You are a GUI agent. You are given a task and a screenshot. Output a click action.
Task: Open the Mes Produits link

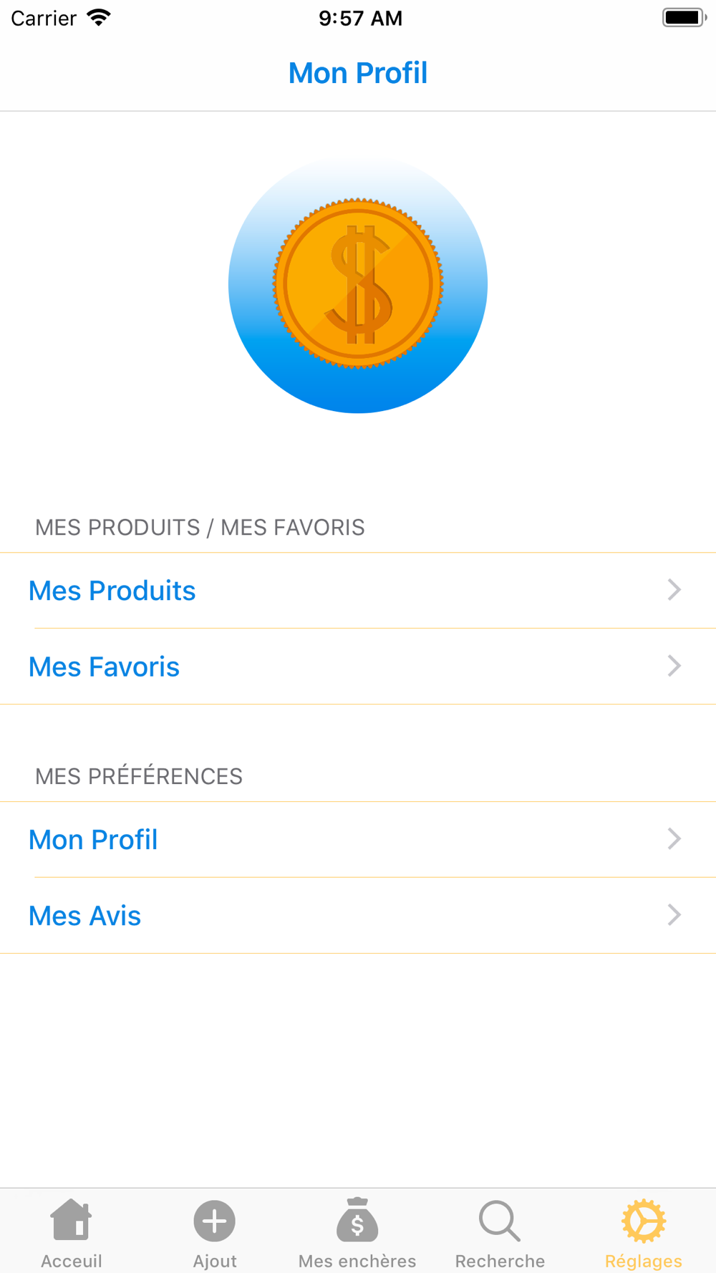112,591
